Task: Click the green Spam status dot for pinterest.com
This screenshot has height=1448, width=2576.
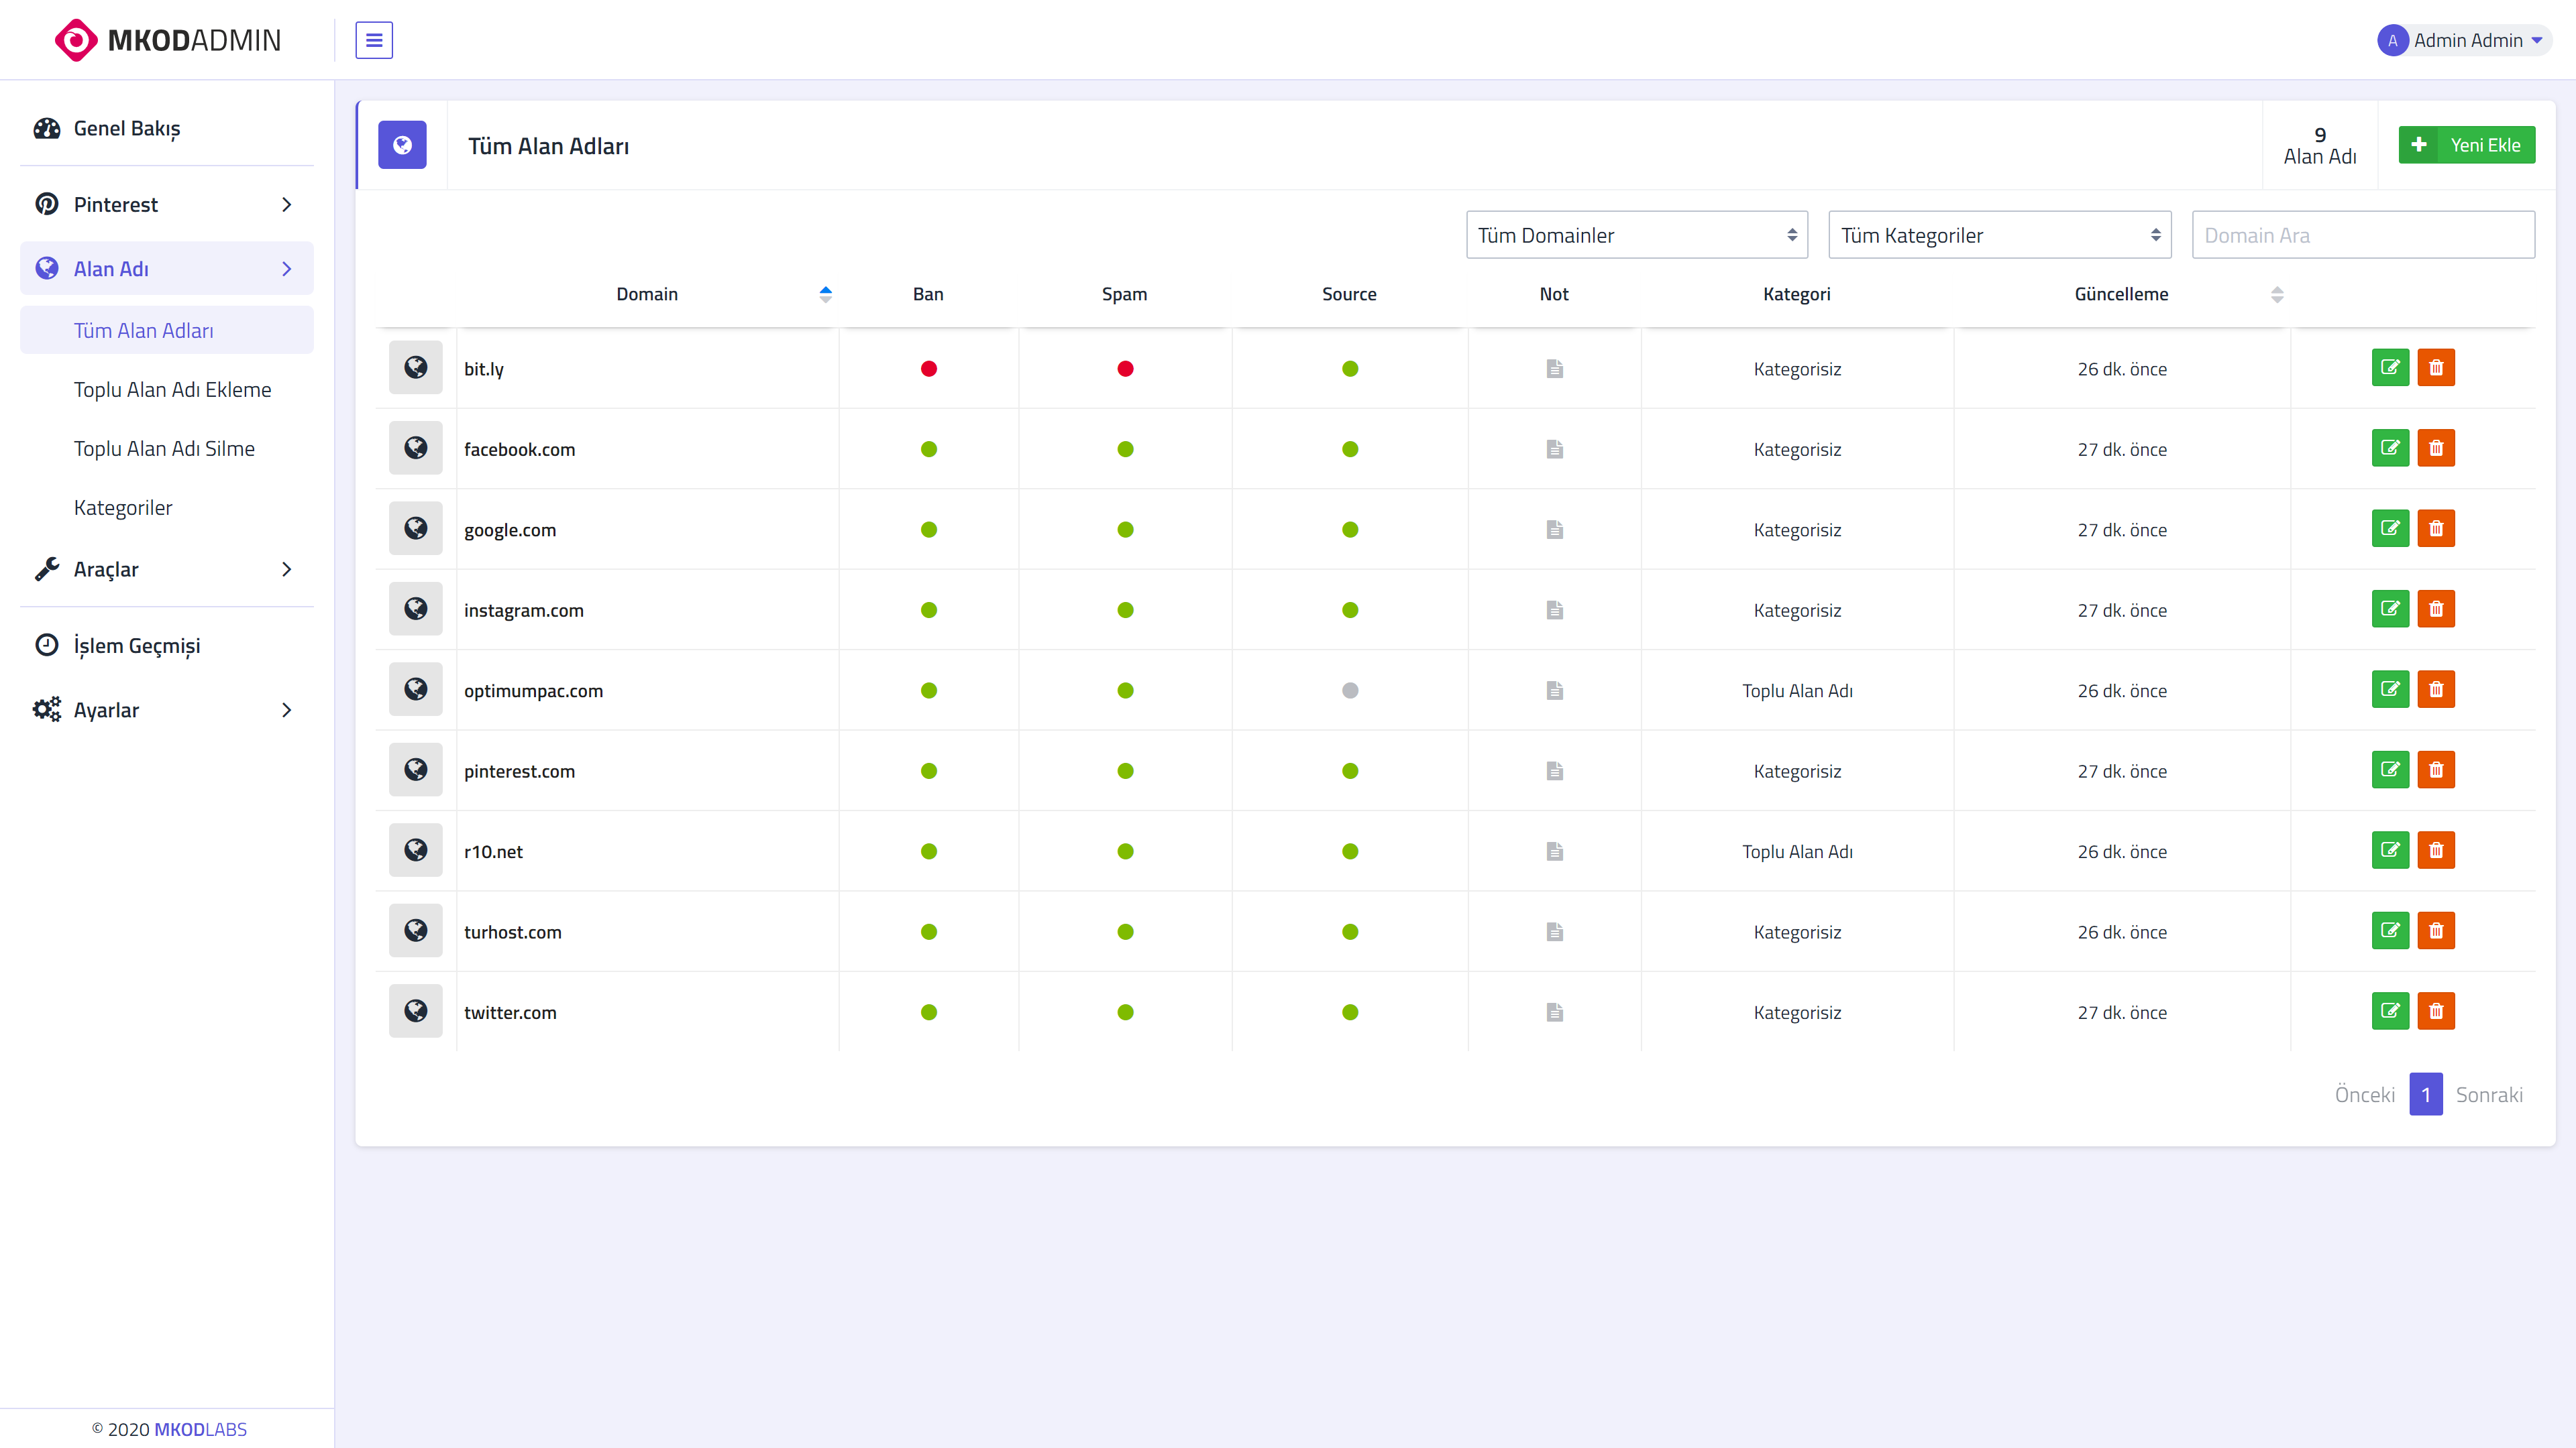Action: click(x=1125, y=772)
